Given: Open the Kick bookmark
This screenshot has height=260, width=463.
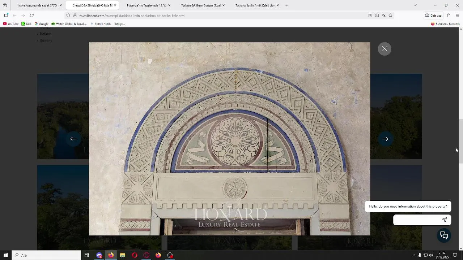Looking at the screenshot, I should (x=26, y=24).
